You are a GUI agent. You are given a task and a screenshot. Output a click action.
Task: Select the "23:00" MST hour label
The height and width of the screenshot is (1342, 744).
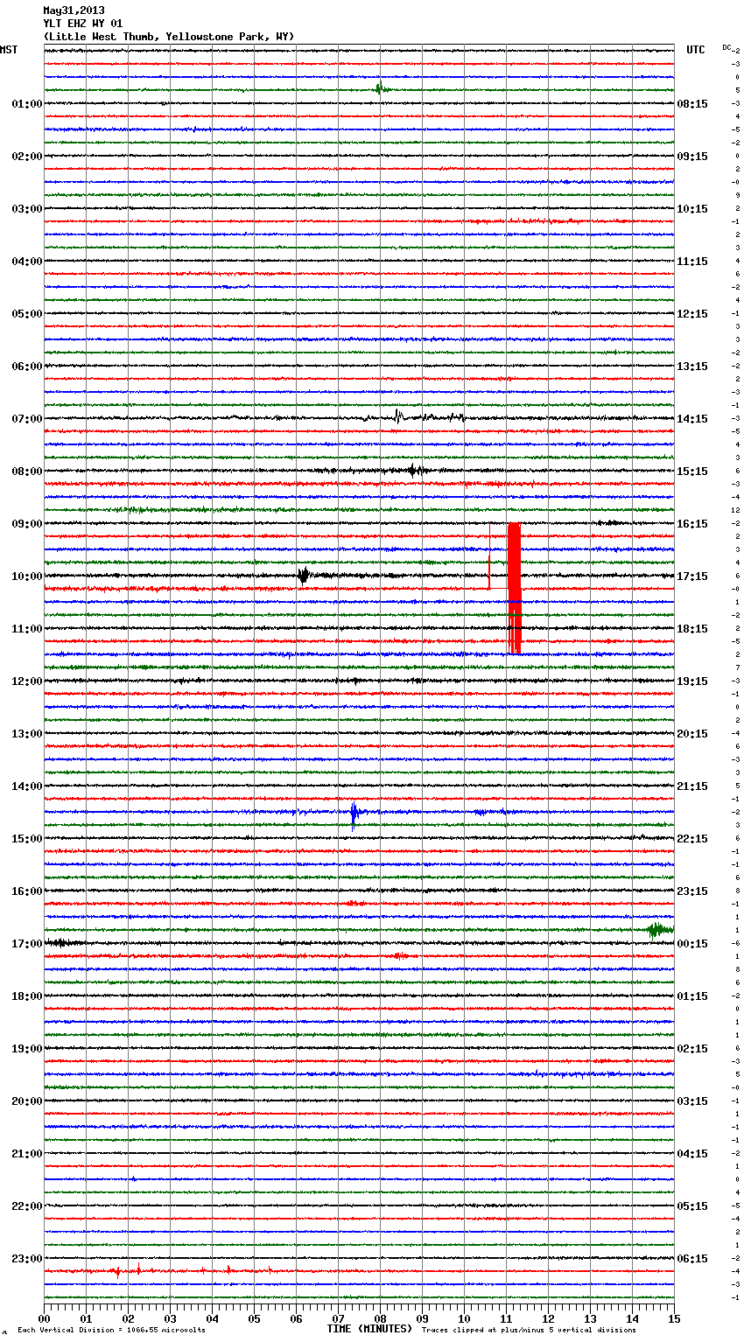point(26,1259)
